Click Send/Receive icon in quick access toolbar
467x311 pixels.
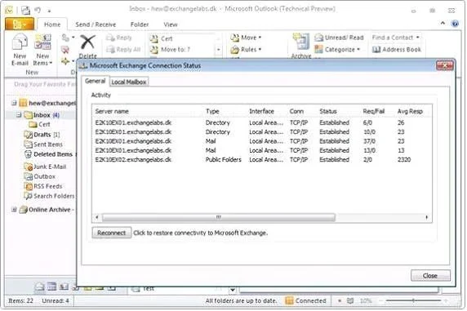pos(26,11)
